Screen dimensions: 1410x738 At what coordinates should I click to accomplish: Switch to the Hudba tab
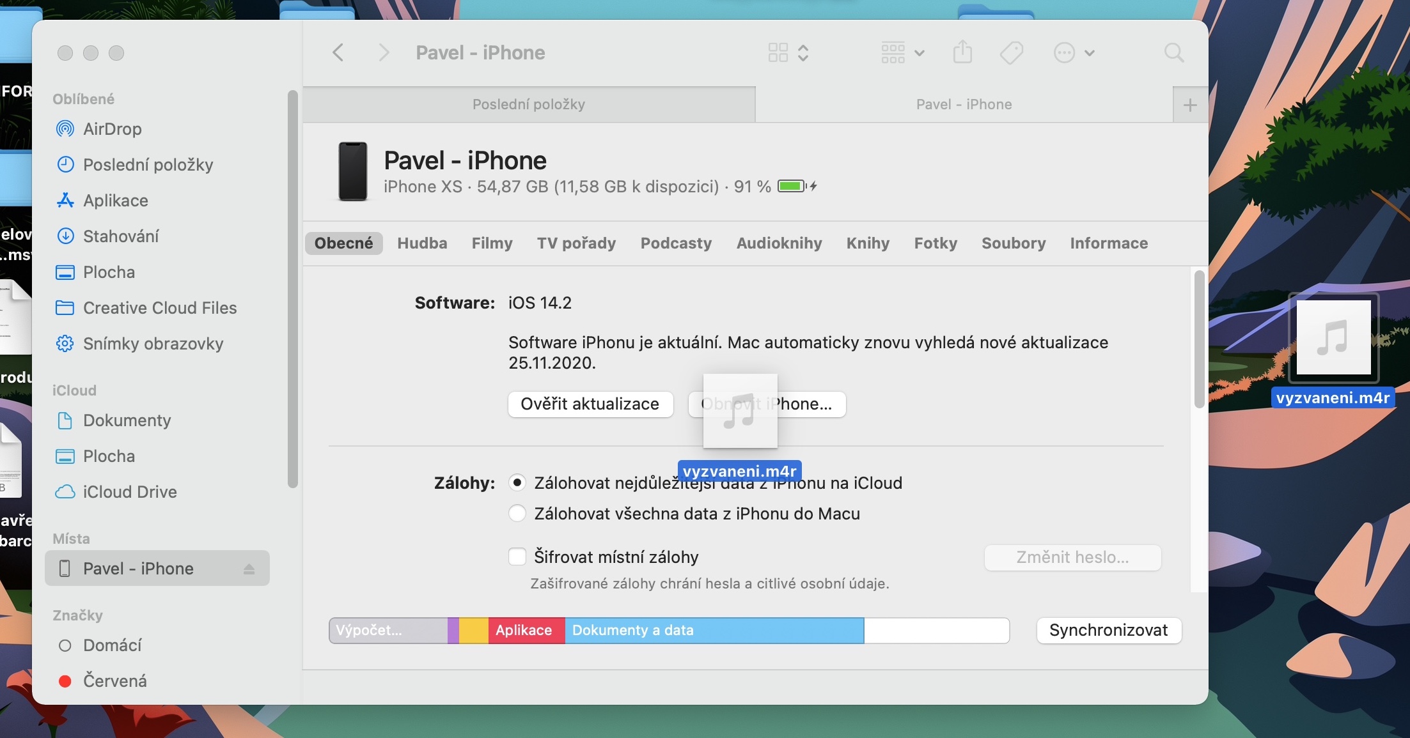point(422,243)
